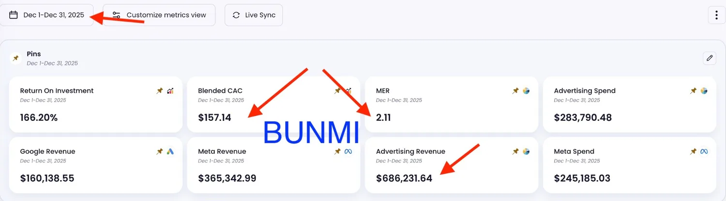The height and width of the screenshot is (201, 726).
Task: Click the refresh arrows icon in Live Sync
Action: [x=236, y=15]
